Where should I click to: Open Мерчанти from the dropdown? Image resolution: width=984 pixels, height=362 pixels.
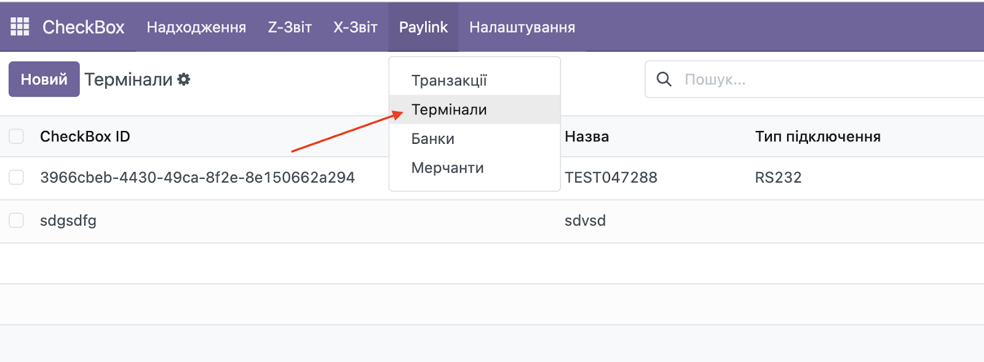coord(447,168)
